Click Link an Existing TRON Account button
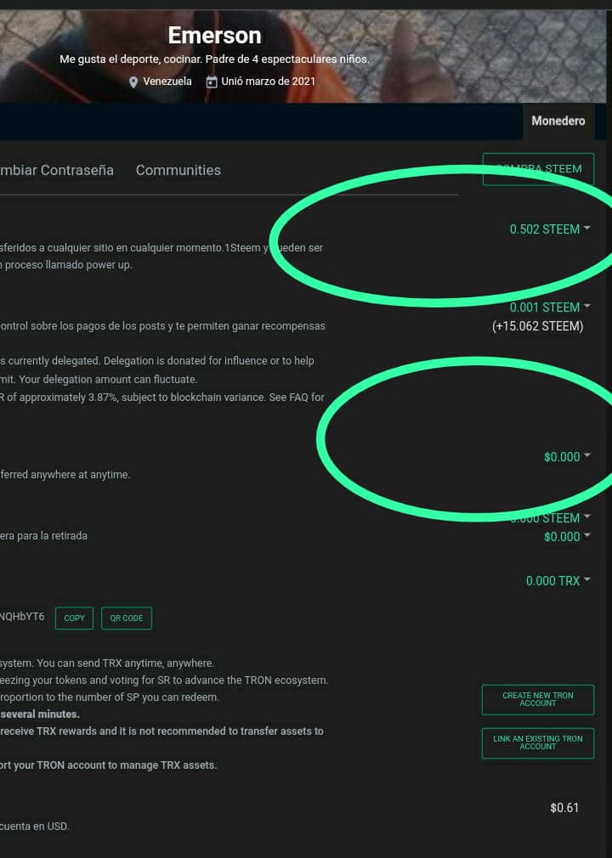This screenshot has width=612, height=858. (538, 743)
